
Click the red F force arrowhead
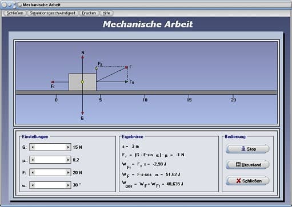[126, 67]
